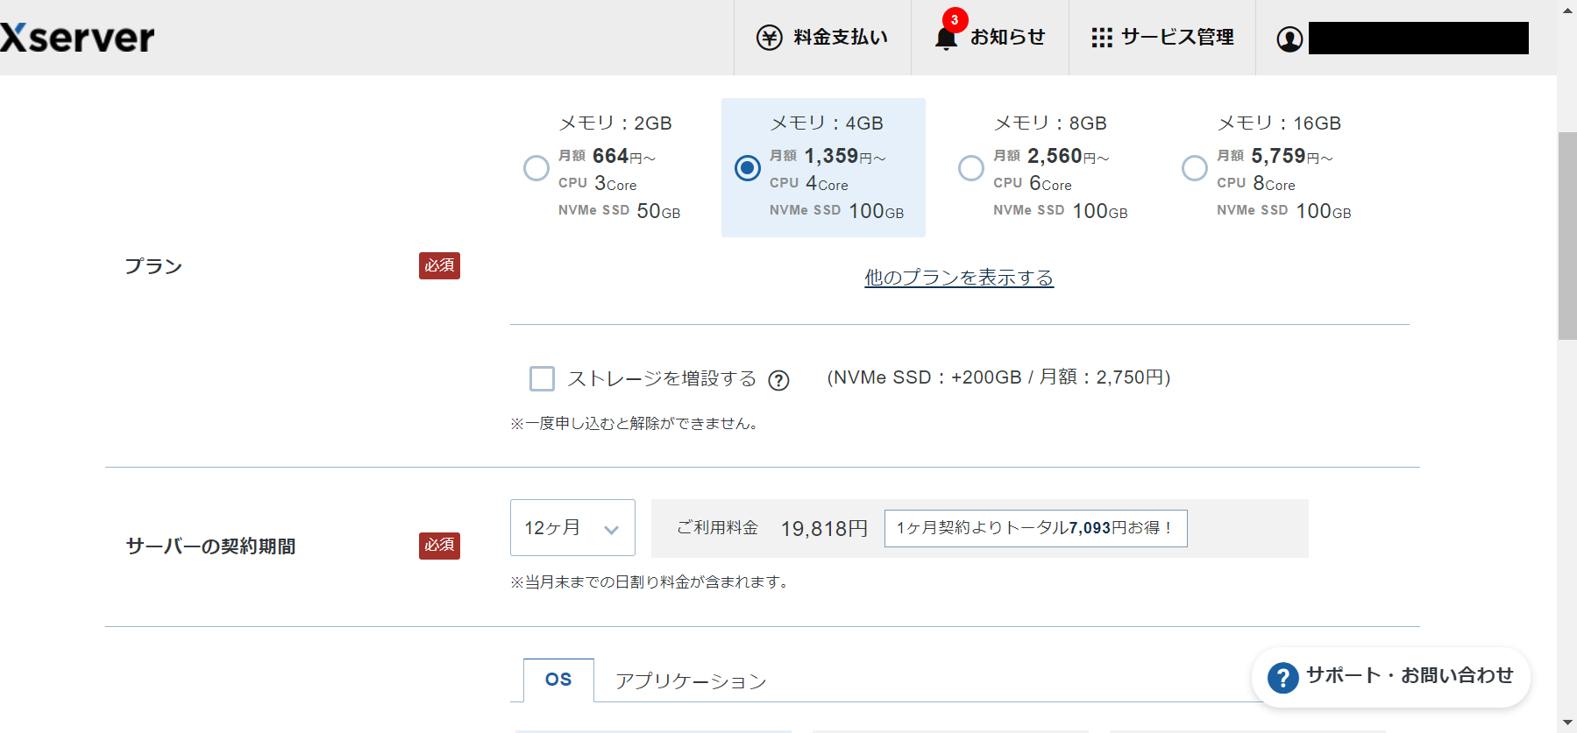The height and width of the screenshot is (733, 1577).
Task: Show help for storage expansion question mark
Action: click(778, 380)
